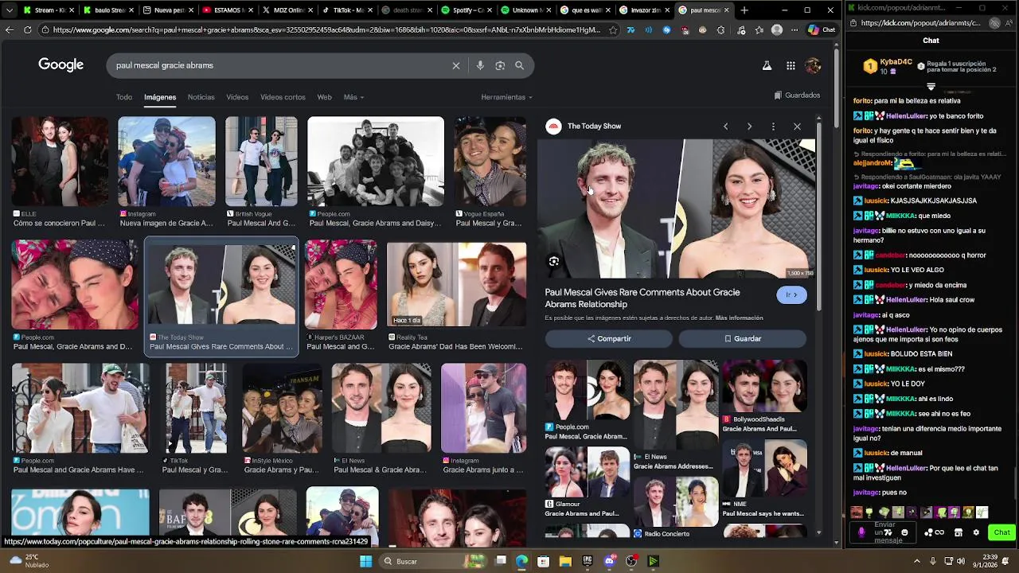
Task: Switch to the Videos cortos tab
Action: pos(283,97)
